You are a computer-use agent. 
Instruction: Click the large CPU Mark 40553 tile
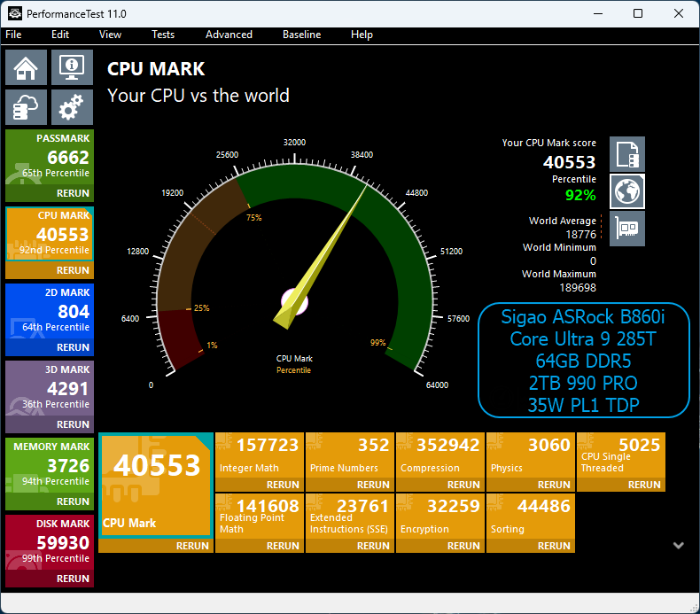click(x=156, y=486)
